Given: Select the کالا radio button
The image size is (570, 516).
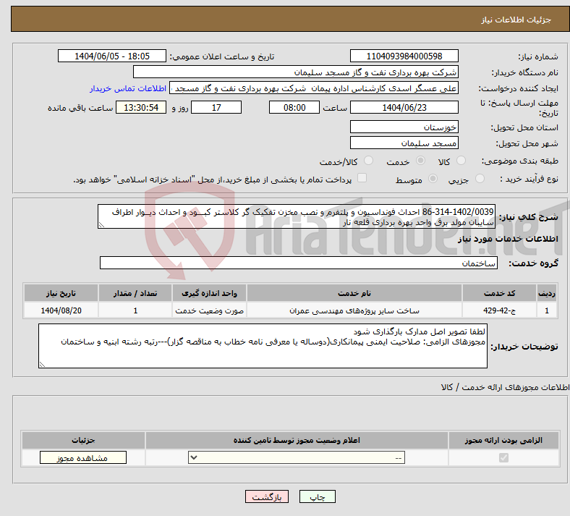Looking at the screenshot, I should [461, 161].
